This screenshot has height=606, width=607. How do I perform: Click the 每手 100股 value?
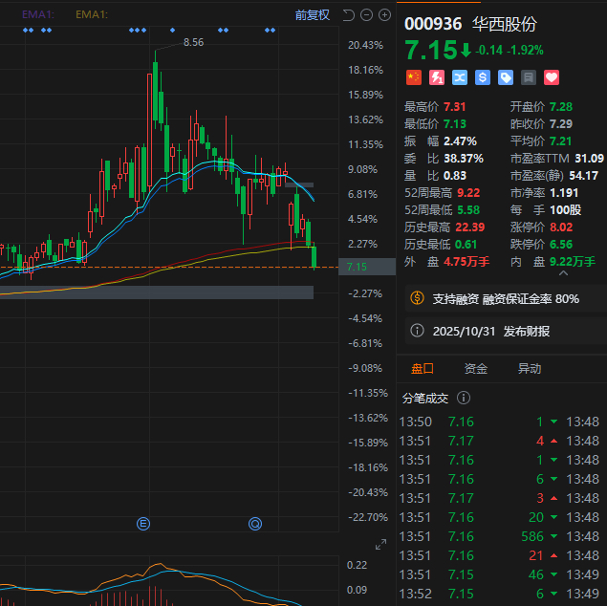coord(565,209)
